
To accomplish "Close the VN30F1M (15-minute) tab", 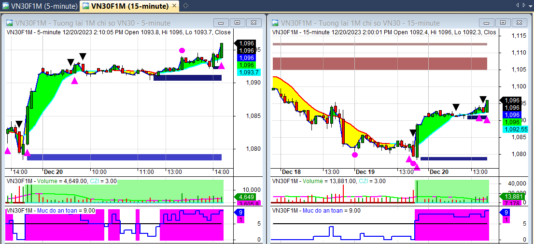I will pos(173,6).
